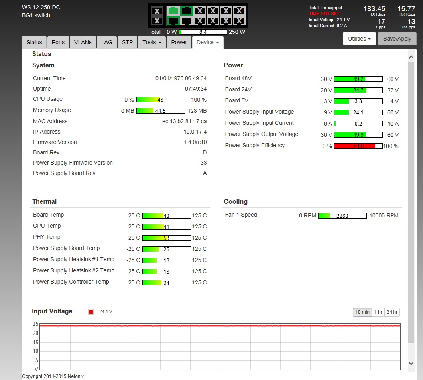Click the bottom-right disconnected Ethernet port icon
This screenshot has height=380, width=423.
coord(239,20)
